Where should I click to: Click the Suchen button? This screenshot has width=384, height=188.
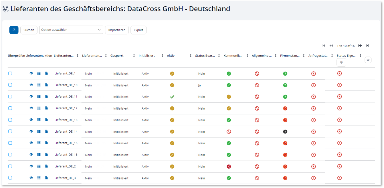tap(29, 30)
